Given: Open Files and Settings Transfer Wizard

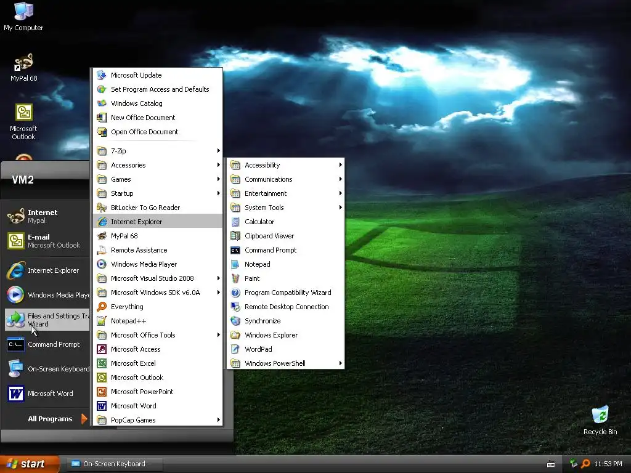Looking at the screenshot, I should (x=47, y=320).
